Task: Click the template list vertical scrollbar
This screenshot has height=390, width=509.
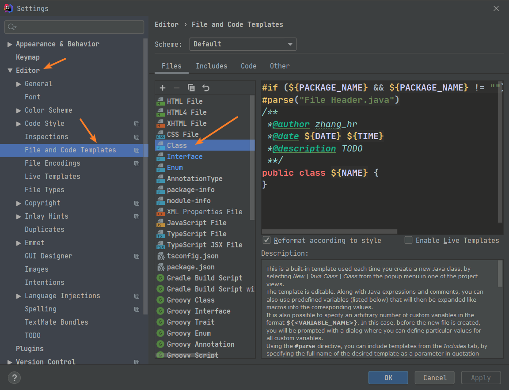Action: click(252, 158)
